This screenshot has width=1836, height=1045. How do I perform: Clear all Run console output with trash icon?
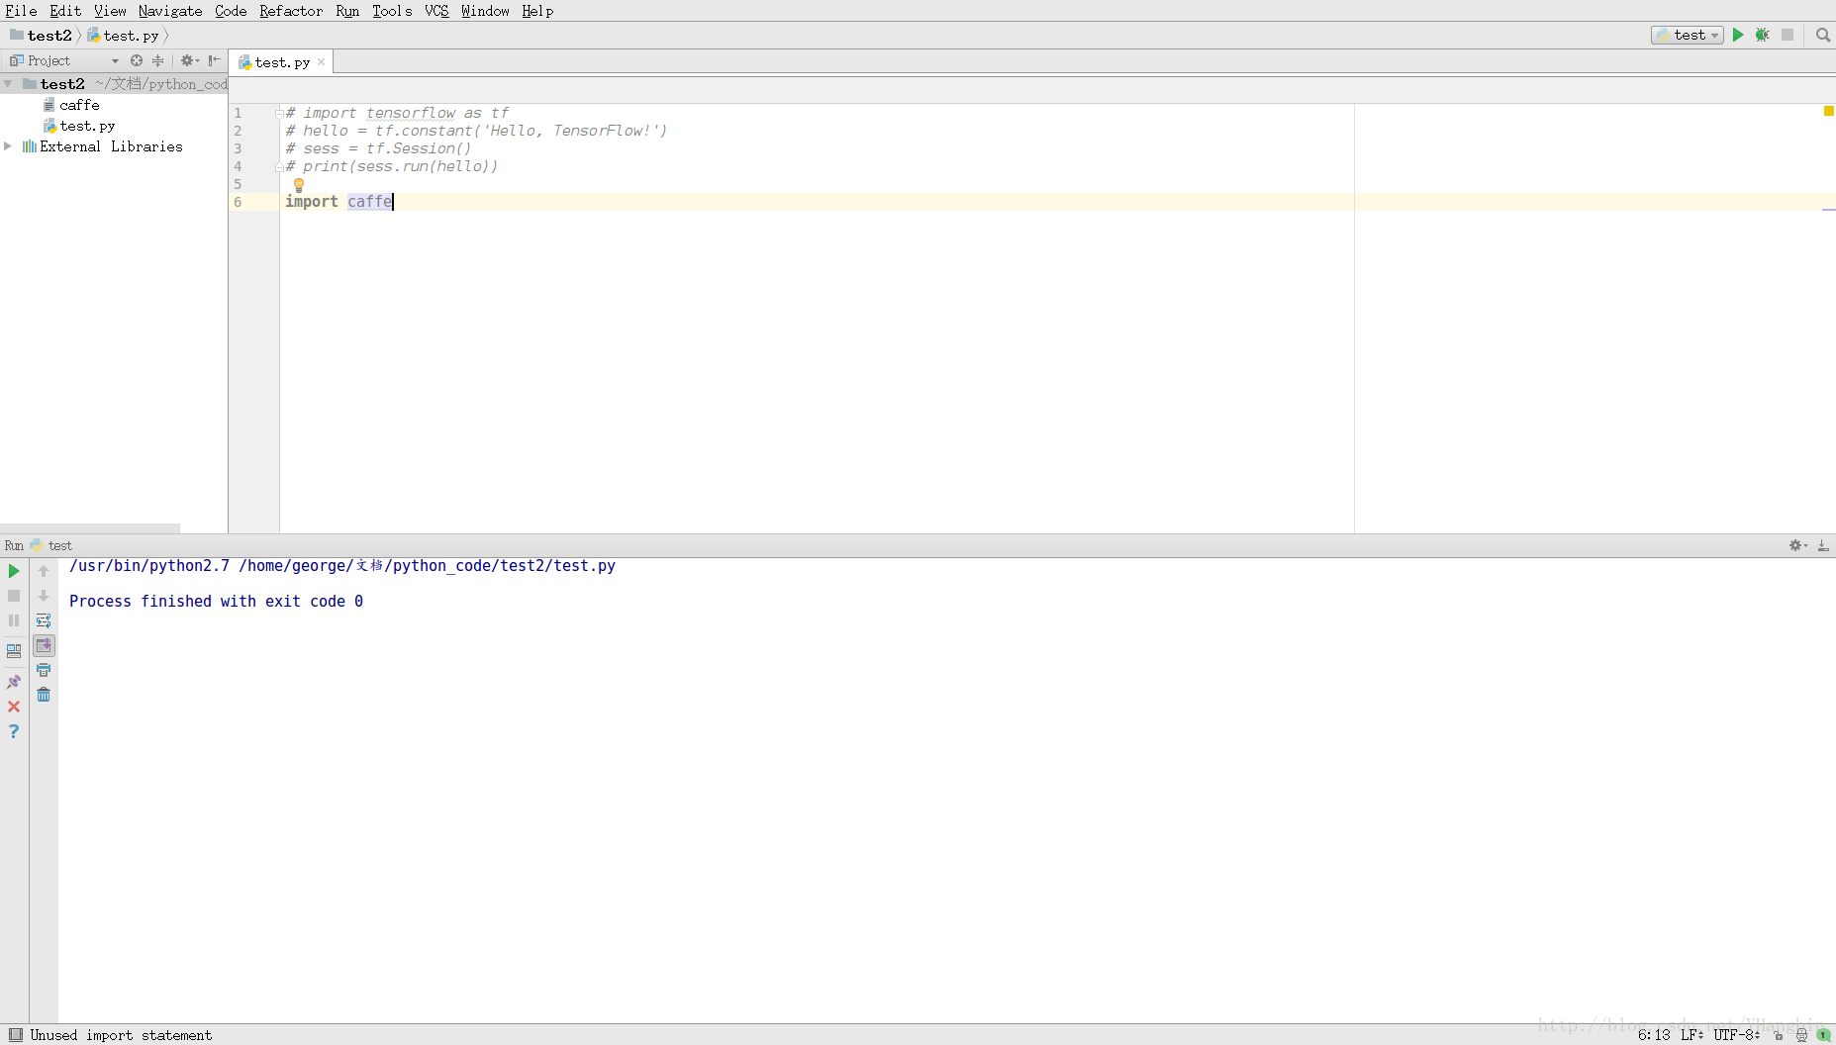44,695
